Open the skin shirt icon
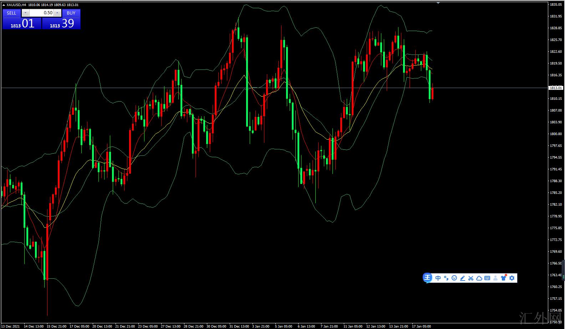 504,278
